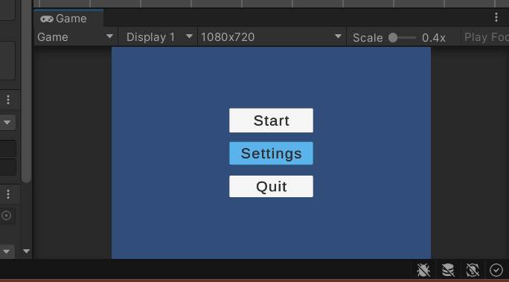The image size is (509, 282).
Task: Open the Game view three-dot options menu
Action: 496,18
